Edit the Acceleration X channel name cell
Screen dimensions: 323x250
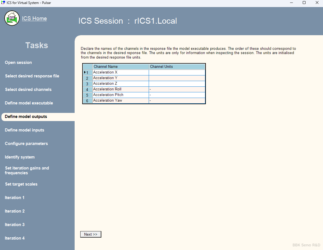point(121,72)
